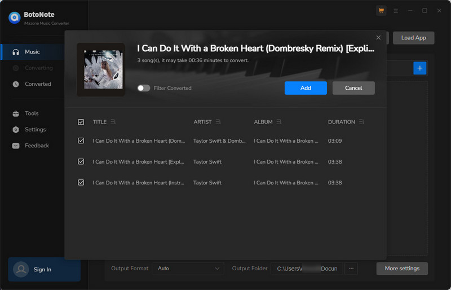Click the headphones icon beside Music
The width and height of the screenshot is (451, 290).
pos(16,52)
